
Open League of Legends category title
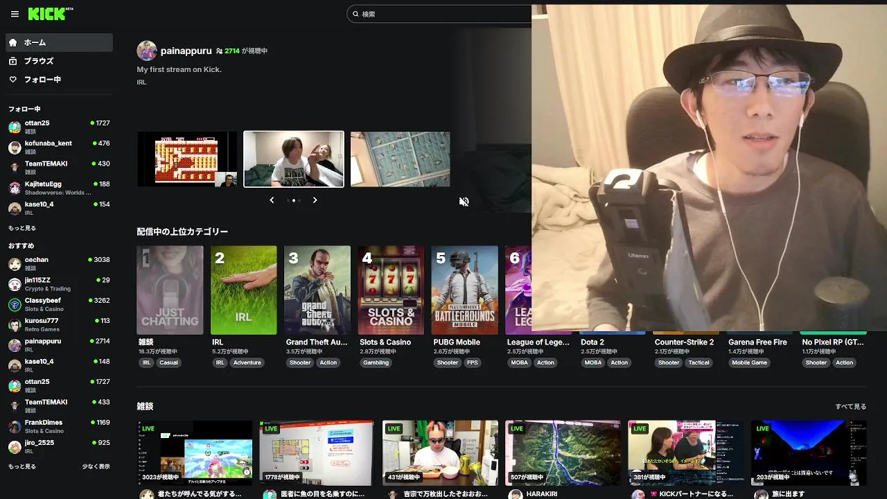(538, 342)
